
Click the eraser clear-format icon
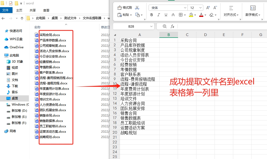212,15
